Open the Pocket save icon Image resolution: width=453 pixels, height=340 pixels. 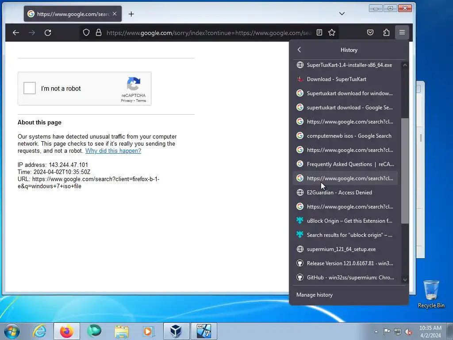370,32
